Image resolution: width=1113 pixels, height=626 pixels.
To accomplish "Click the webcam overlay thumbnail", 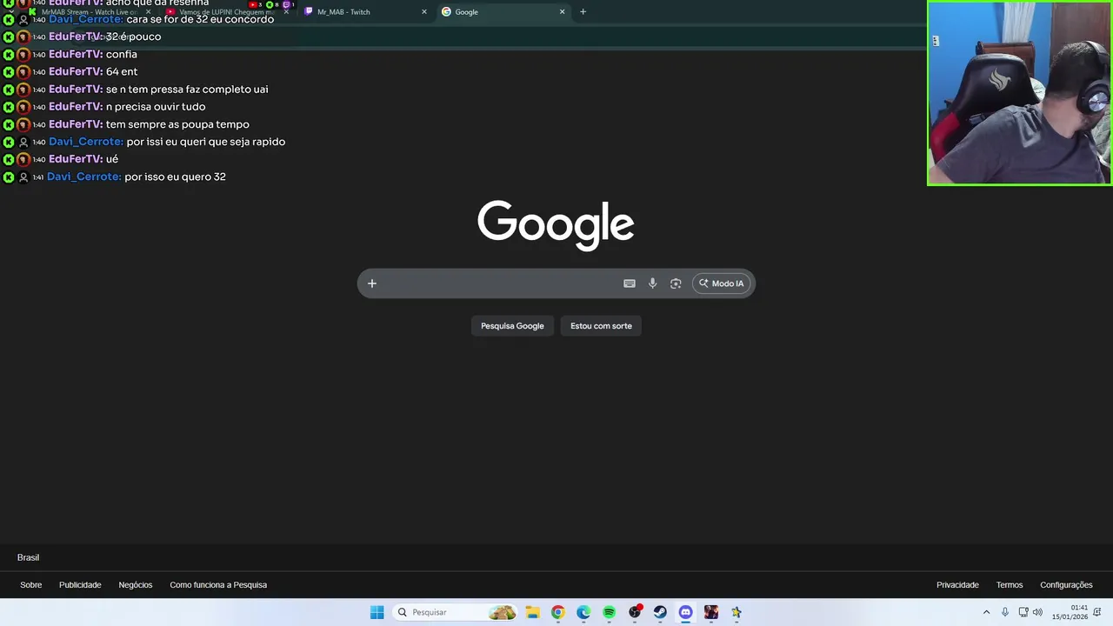I will tap(1019, 93).
